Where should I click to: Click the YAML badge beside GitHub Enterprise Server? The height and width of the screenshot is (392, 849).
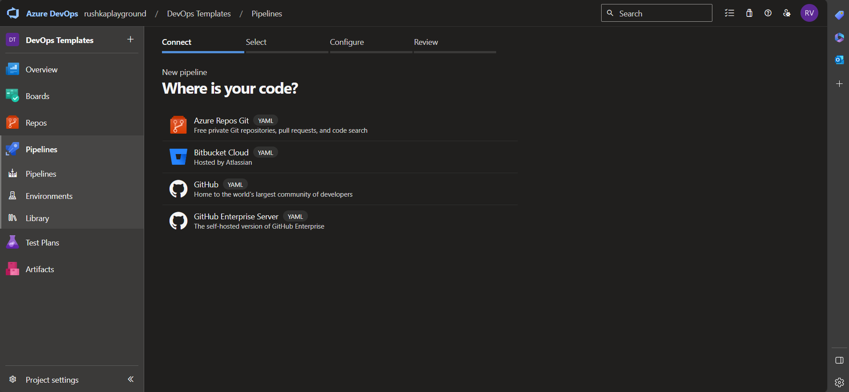pyautogui.click(x=295, y=216)
